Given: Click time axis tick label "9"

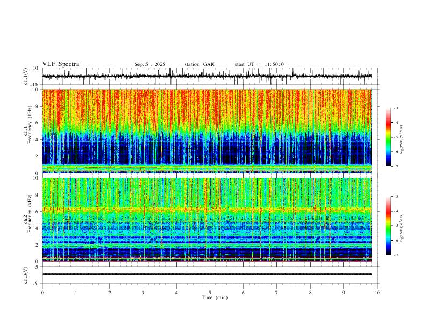Looking at the screenshot, I should tap(343, 293).
